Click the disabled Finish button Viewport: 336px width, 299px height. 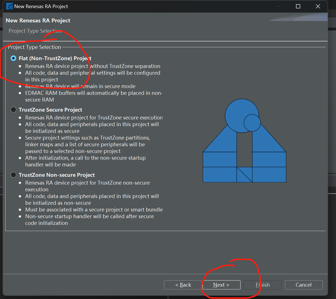pos(263,285)
